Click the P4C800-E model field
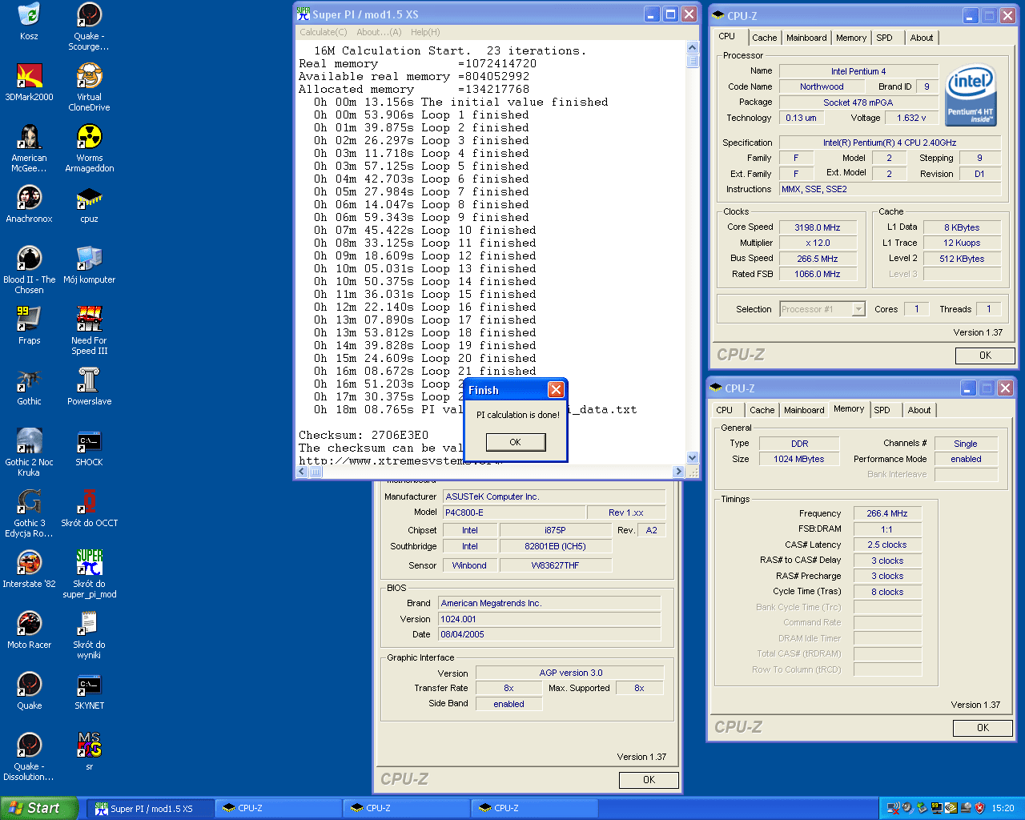 pos(513,512)
